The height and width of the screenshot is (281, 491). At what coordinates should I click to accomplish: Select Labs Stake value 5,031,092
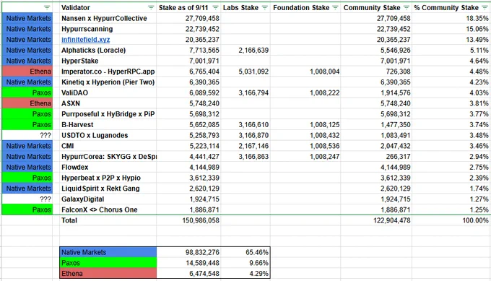(245, 72)
